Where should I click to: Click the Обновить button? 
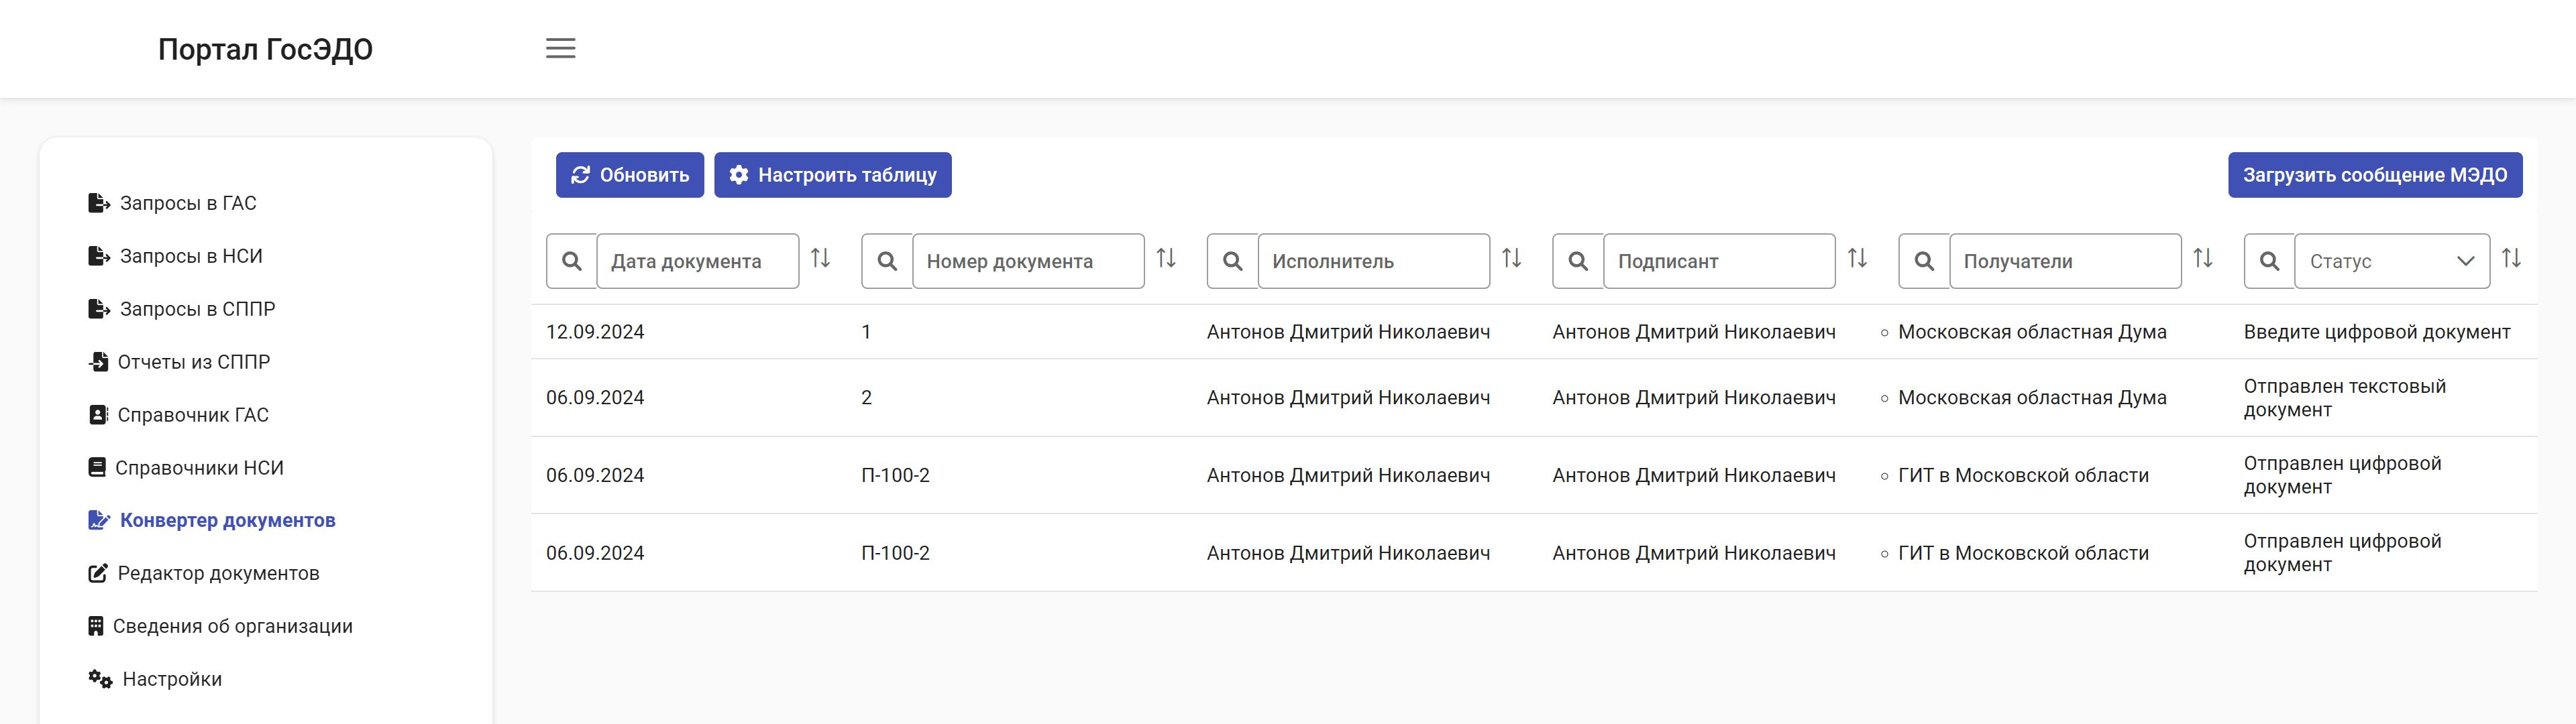pyautogui.click(x=630, y=175)
